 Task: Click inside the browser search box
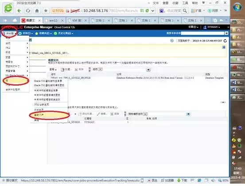click(174, 11)
